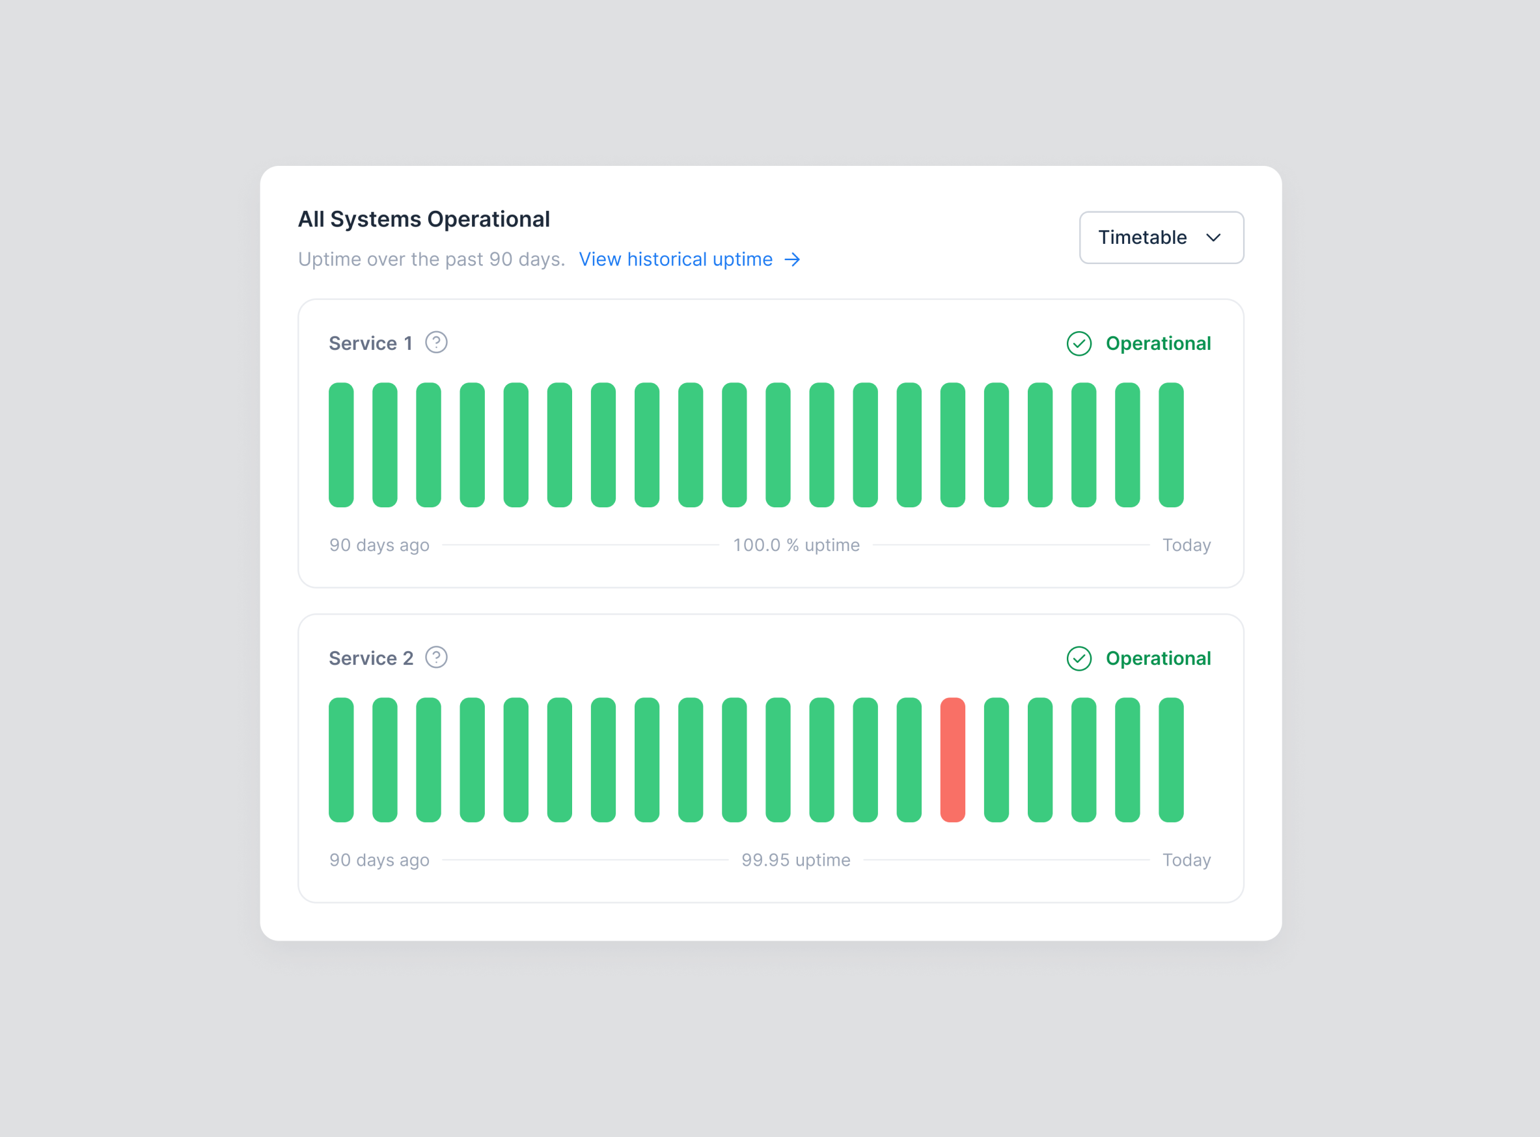This screenshot has height=1137, width=1540.
Task: Click the first green uptime bar for Service 1
Action: pyautogui.click(x=340, y=445)
